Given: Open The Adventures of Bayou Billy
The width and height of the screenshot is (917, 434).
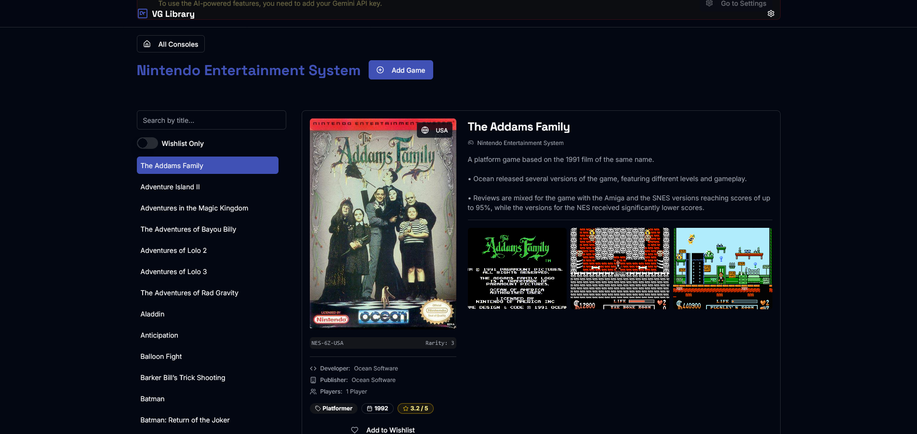Looking at the screenshot, I should pyautogui.click(x=208, y=229).
